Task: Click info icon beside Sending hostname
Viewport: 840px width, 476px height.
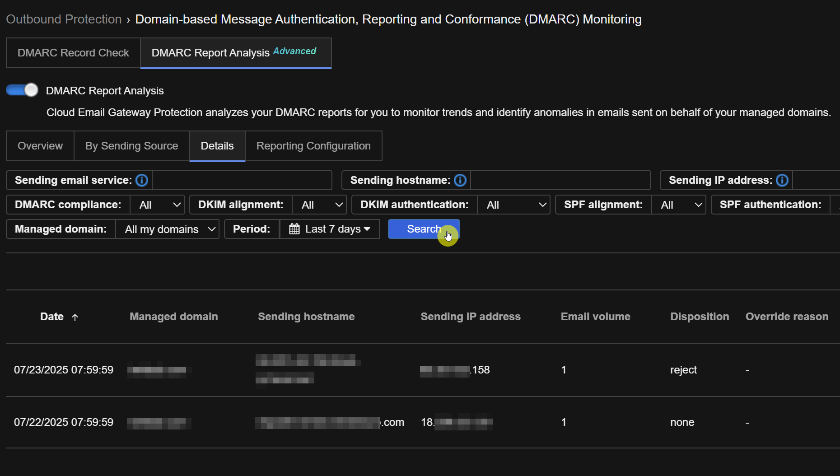Action: coord(460,180)
